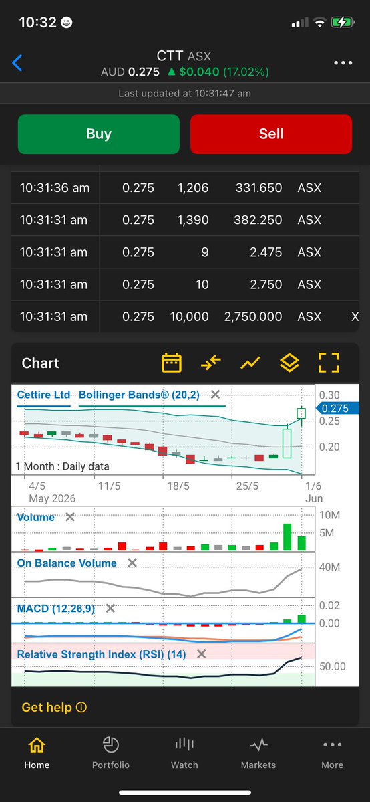Tap the tallest green volume bar
Viewport: 370px width, 802px height.
point(287,537)
